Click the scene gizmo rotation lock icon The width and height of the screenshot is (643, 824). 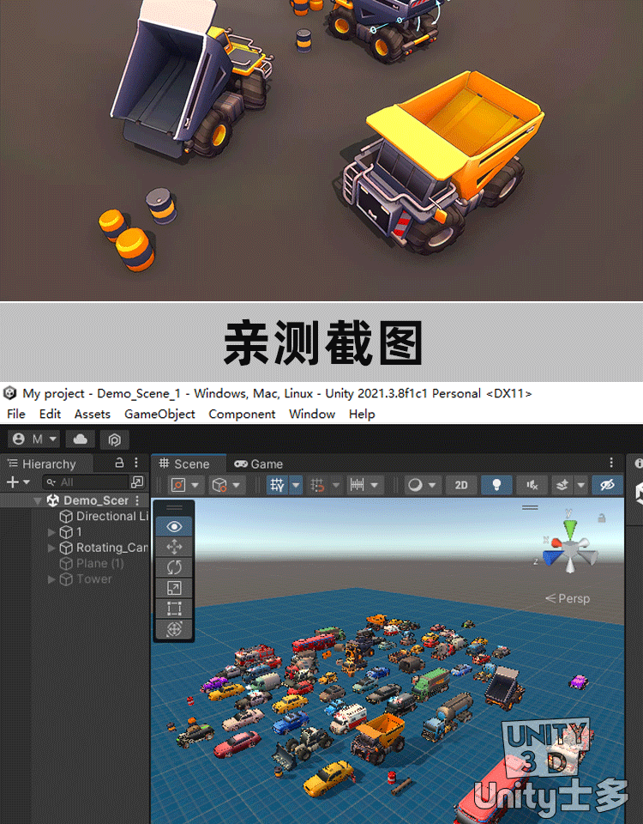coord(602,518)
